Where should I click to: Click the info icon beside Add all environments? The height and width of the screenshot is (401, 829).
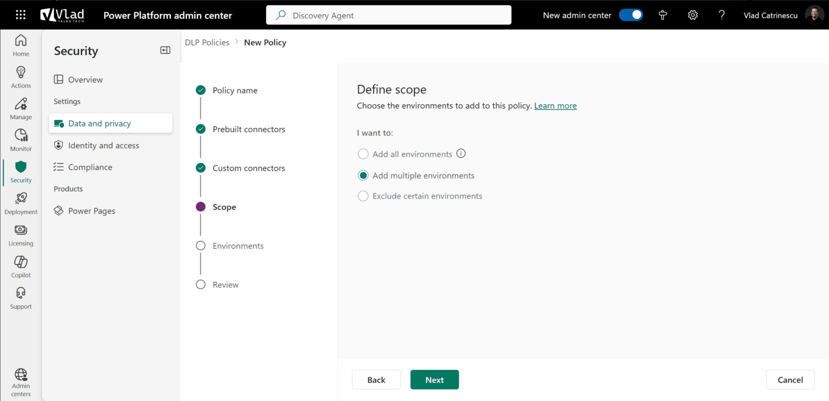[461, 153]
